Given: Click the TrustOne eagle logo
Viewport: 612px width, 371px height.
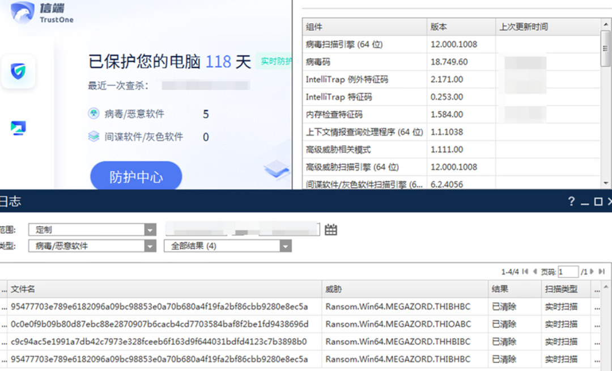Looking at the screenshot, I should (22, 14).
